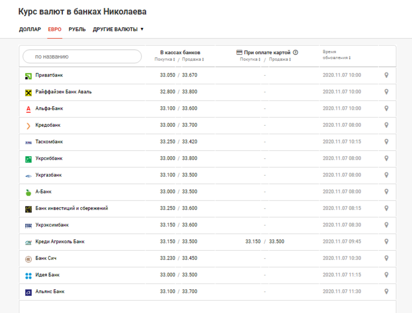Click the Альфа-Банк red logo

tap(28, 109)
